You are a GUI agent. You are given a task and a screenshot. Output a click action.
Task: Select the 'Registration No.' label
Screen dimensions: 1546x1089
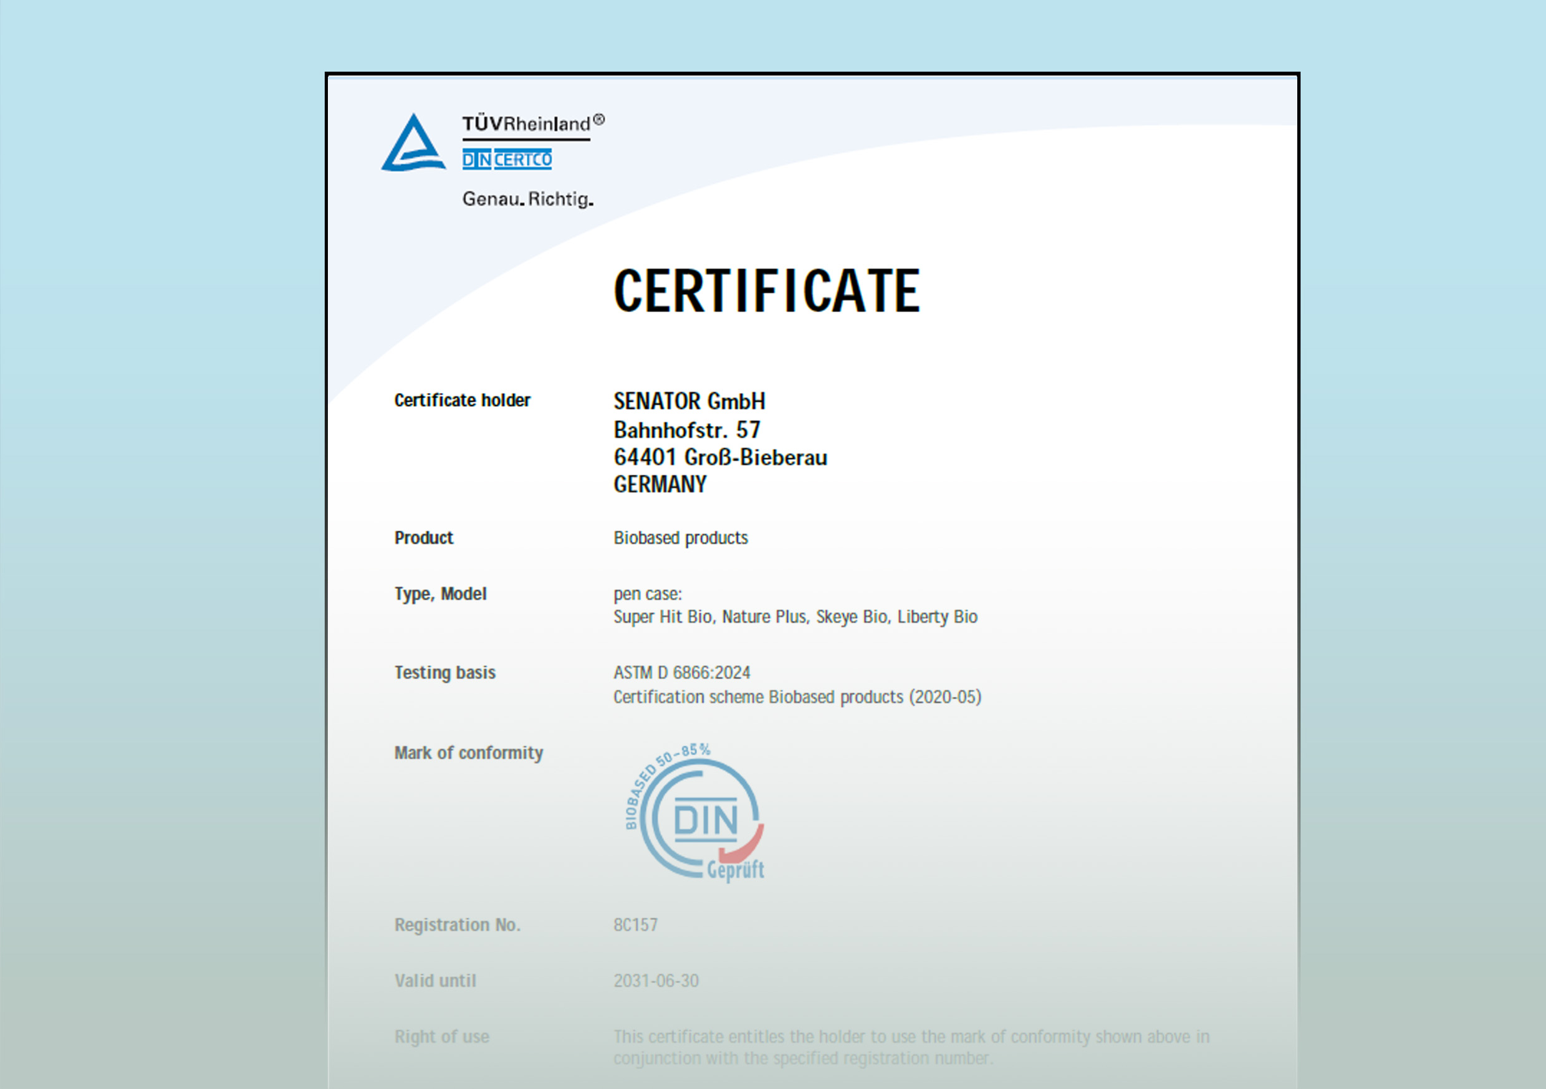(457, 925)
